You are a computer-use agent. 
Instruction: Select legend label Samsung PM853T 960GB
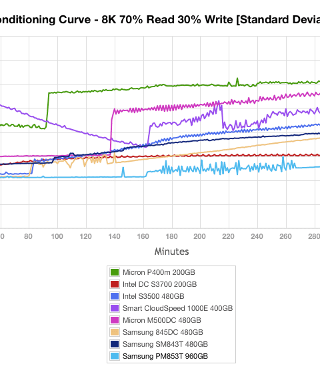165,356
